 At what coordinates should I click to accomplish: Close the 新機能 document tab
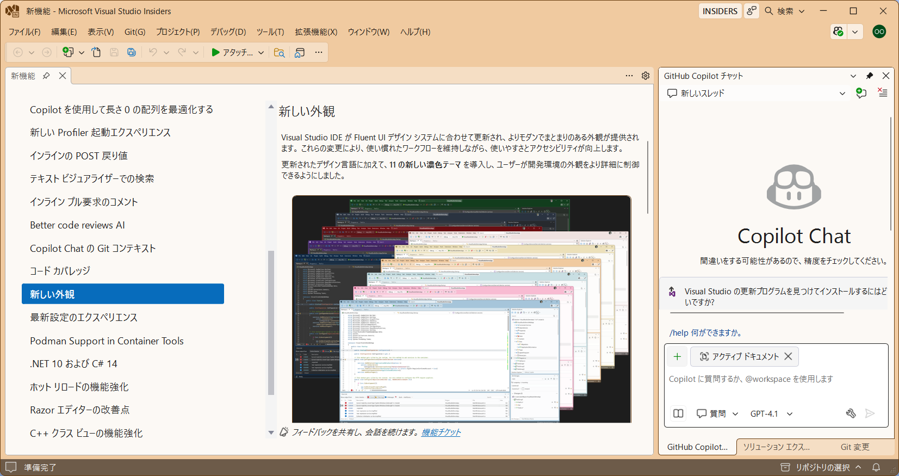coord(63,76)
